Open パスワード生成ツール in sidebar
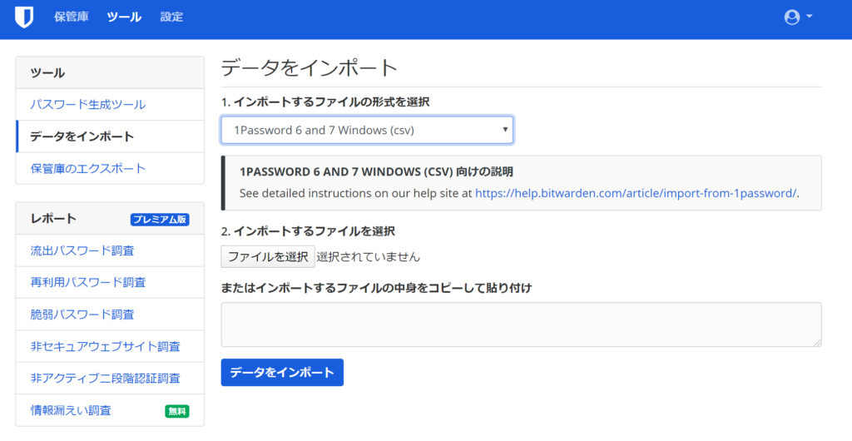Screen dimensions: 852x441 pyautogui.click(x=110, y=104)
